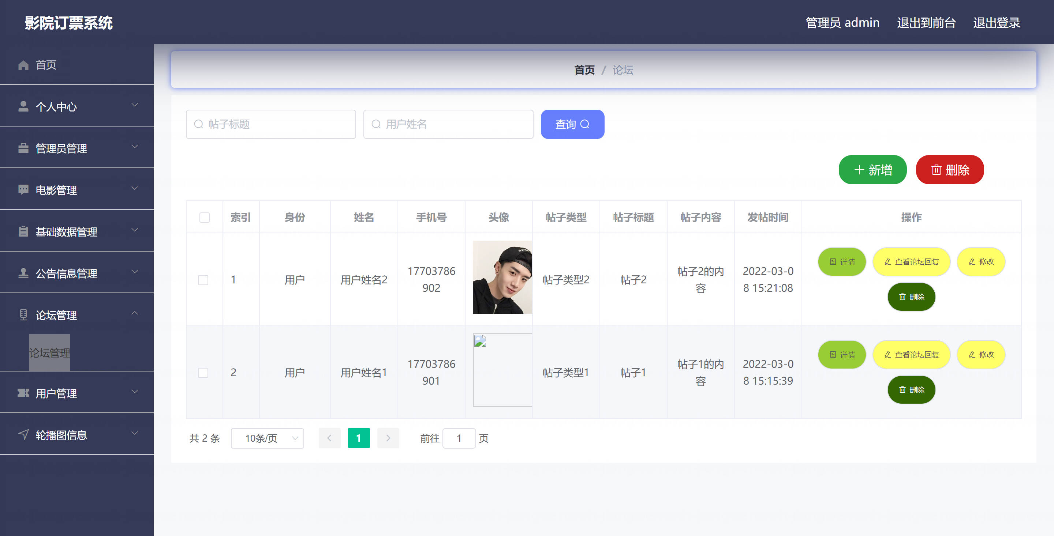Select page 1 in pagination
The height and width of the screenshot is (536, 1054).
click(x=359, y=438)
